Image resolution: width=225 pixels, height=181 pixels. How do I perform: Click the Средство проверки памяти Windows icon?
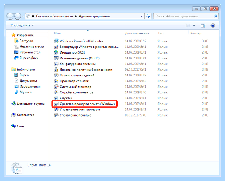(x=56, y=104)
